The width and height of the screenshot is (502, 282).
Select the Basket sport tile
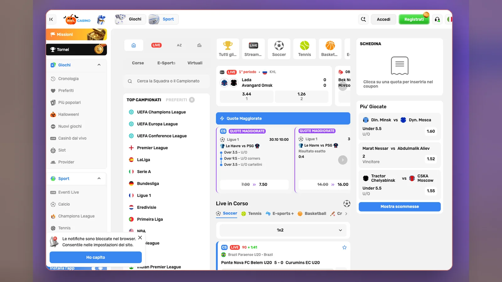point(330,49)
